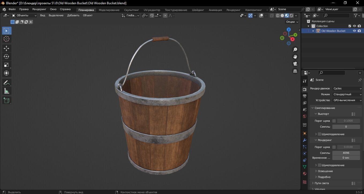Switch to the Моделирование workspace tab

click(109, 10)
